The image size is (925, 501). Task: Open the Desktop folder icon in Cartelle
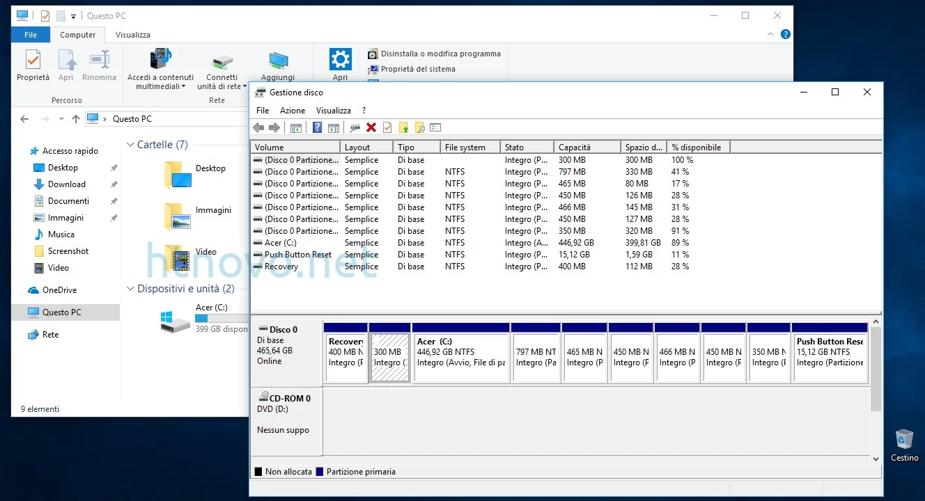tap(178, 174)
